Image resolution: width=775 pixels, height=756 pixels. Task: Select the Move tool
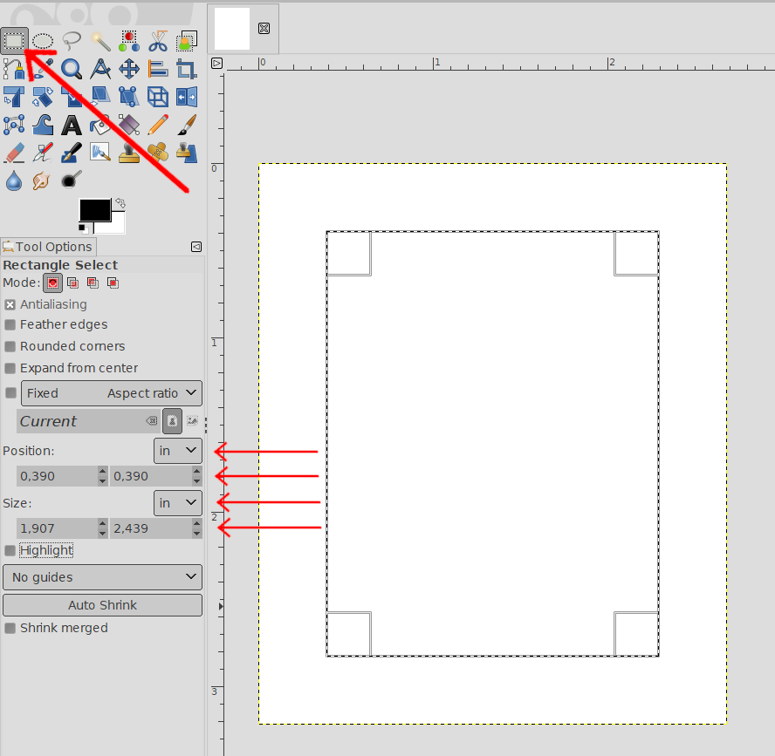[x=129, y=69]
